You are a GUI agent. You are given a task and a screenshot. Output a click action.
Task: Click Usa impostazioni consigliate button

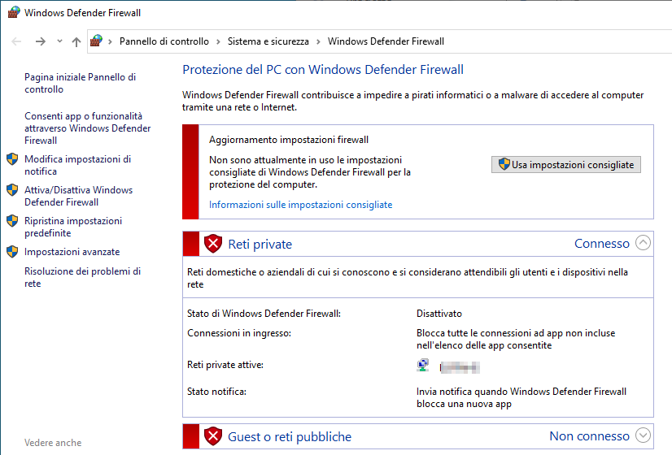tap(565, 165)
